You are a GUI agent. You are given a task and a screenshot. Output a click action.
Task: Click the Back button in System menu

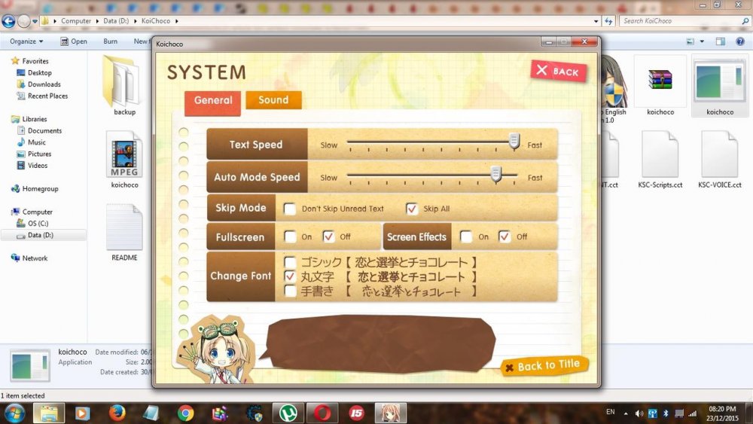click(558, 71)
